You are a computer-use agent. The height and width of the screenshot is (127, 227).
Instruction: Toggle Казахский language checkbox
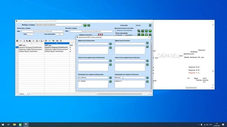(x=124, y=35)
